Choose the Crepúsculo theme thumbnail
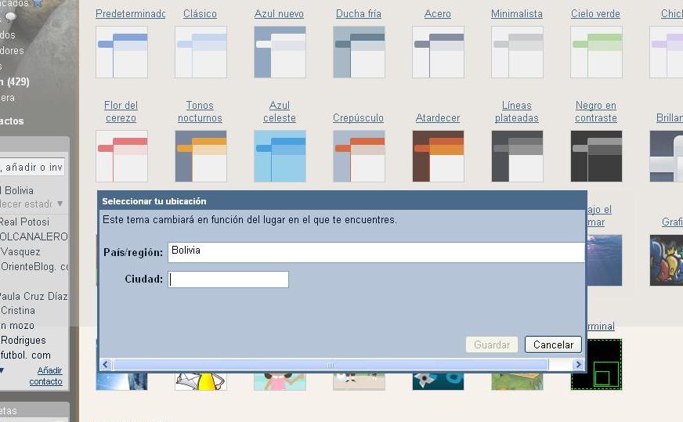This screenshot has height=422, width=683. (x=359, y=156)
